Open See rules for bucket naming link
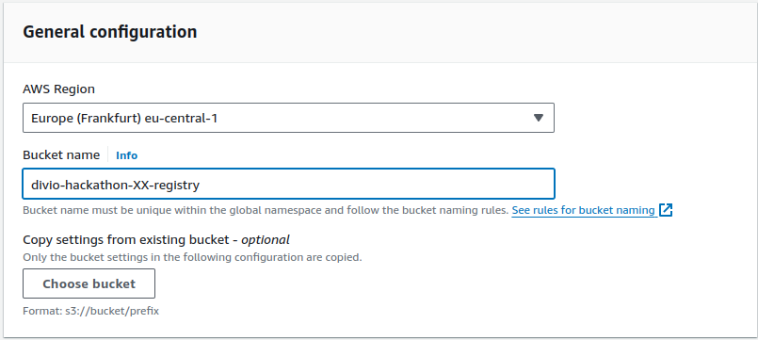Image resolution: width=758 pixels, height=340 pixels. (x=584, y=210)
